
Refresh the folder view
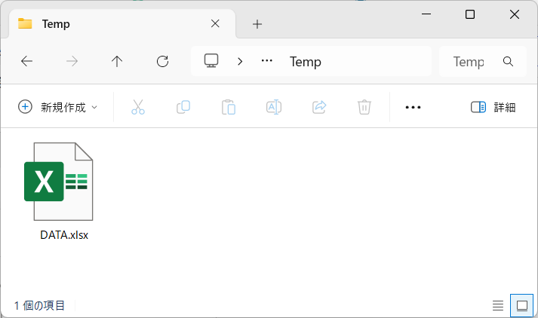(x=162, y=62)
